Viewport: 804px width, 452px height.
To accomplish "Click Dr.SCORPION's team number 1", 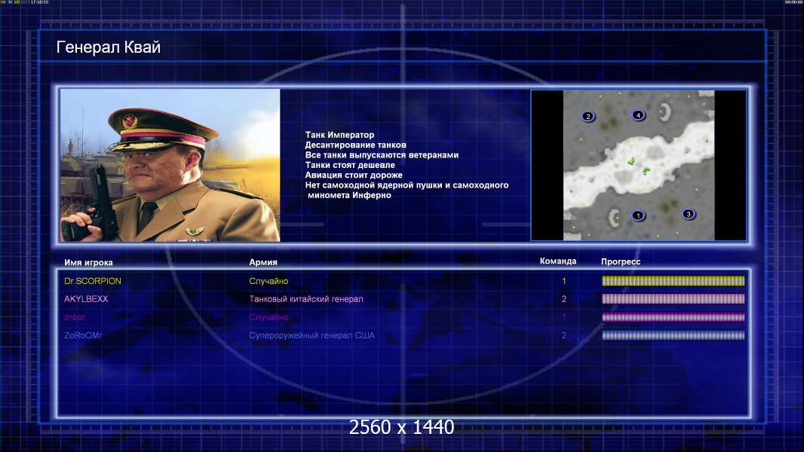I will point(564,281).
